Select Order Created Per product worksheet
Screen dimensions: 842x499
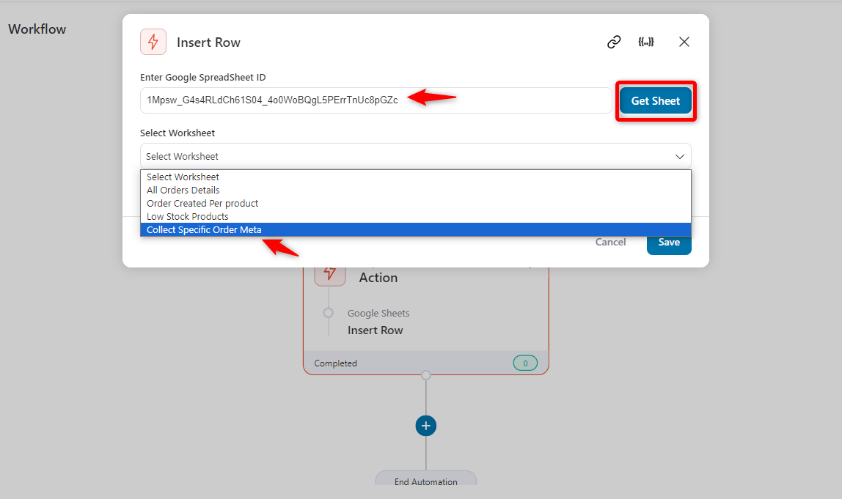(416, 204)
